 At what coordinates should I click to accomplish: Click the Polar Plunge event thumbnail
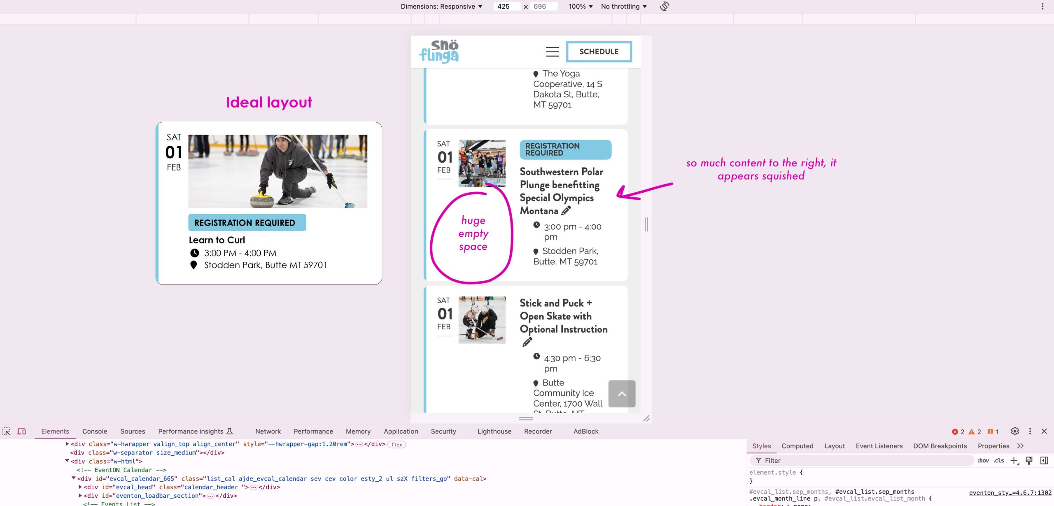pyautogui.click(x=482, y=163)
